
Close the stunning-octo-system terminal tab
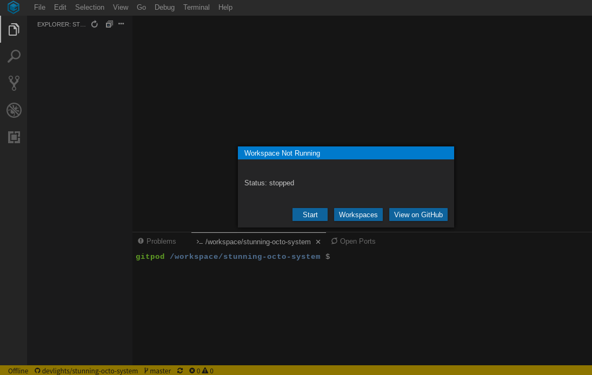point(318,242)
